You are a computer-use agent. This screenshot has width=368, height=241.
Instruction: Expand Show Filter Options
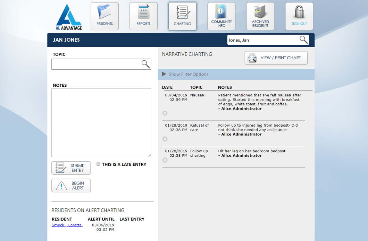(185, 74)
